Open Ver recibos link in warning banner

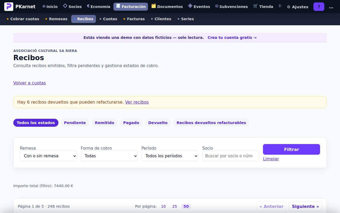click(x=137, y=102)
